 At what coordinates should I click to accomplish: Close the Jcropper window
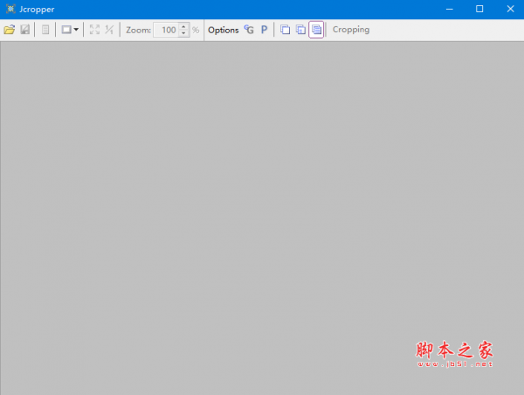point(510,9)
